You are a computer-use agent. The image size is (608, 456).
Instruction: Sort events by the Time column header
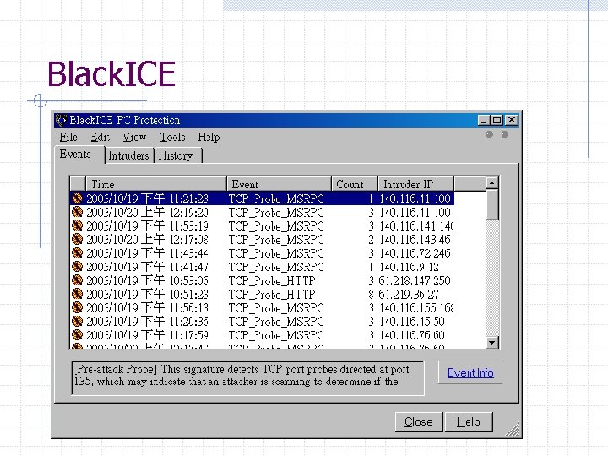[x=156, y=184]
